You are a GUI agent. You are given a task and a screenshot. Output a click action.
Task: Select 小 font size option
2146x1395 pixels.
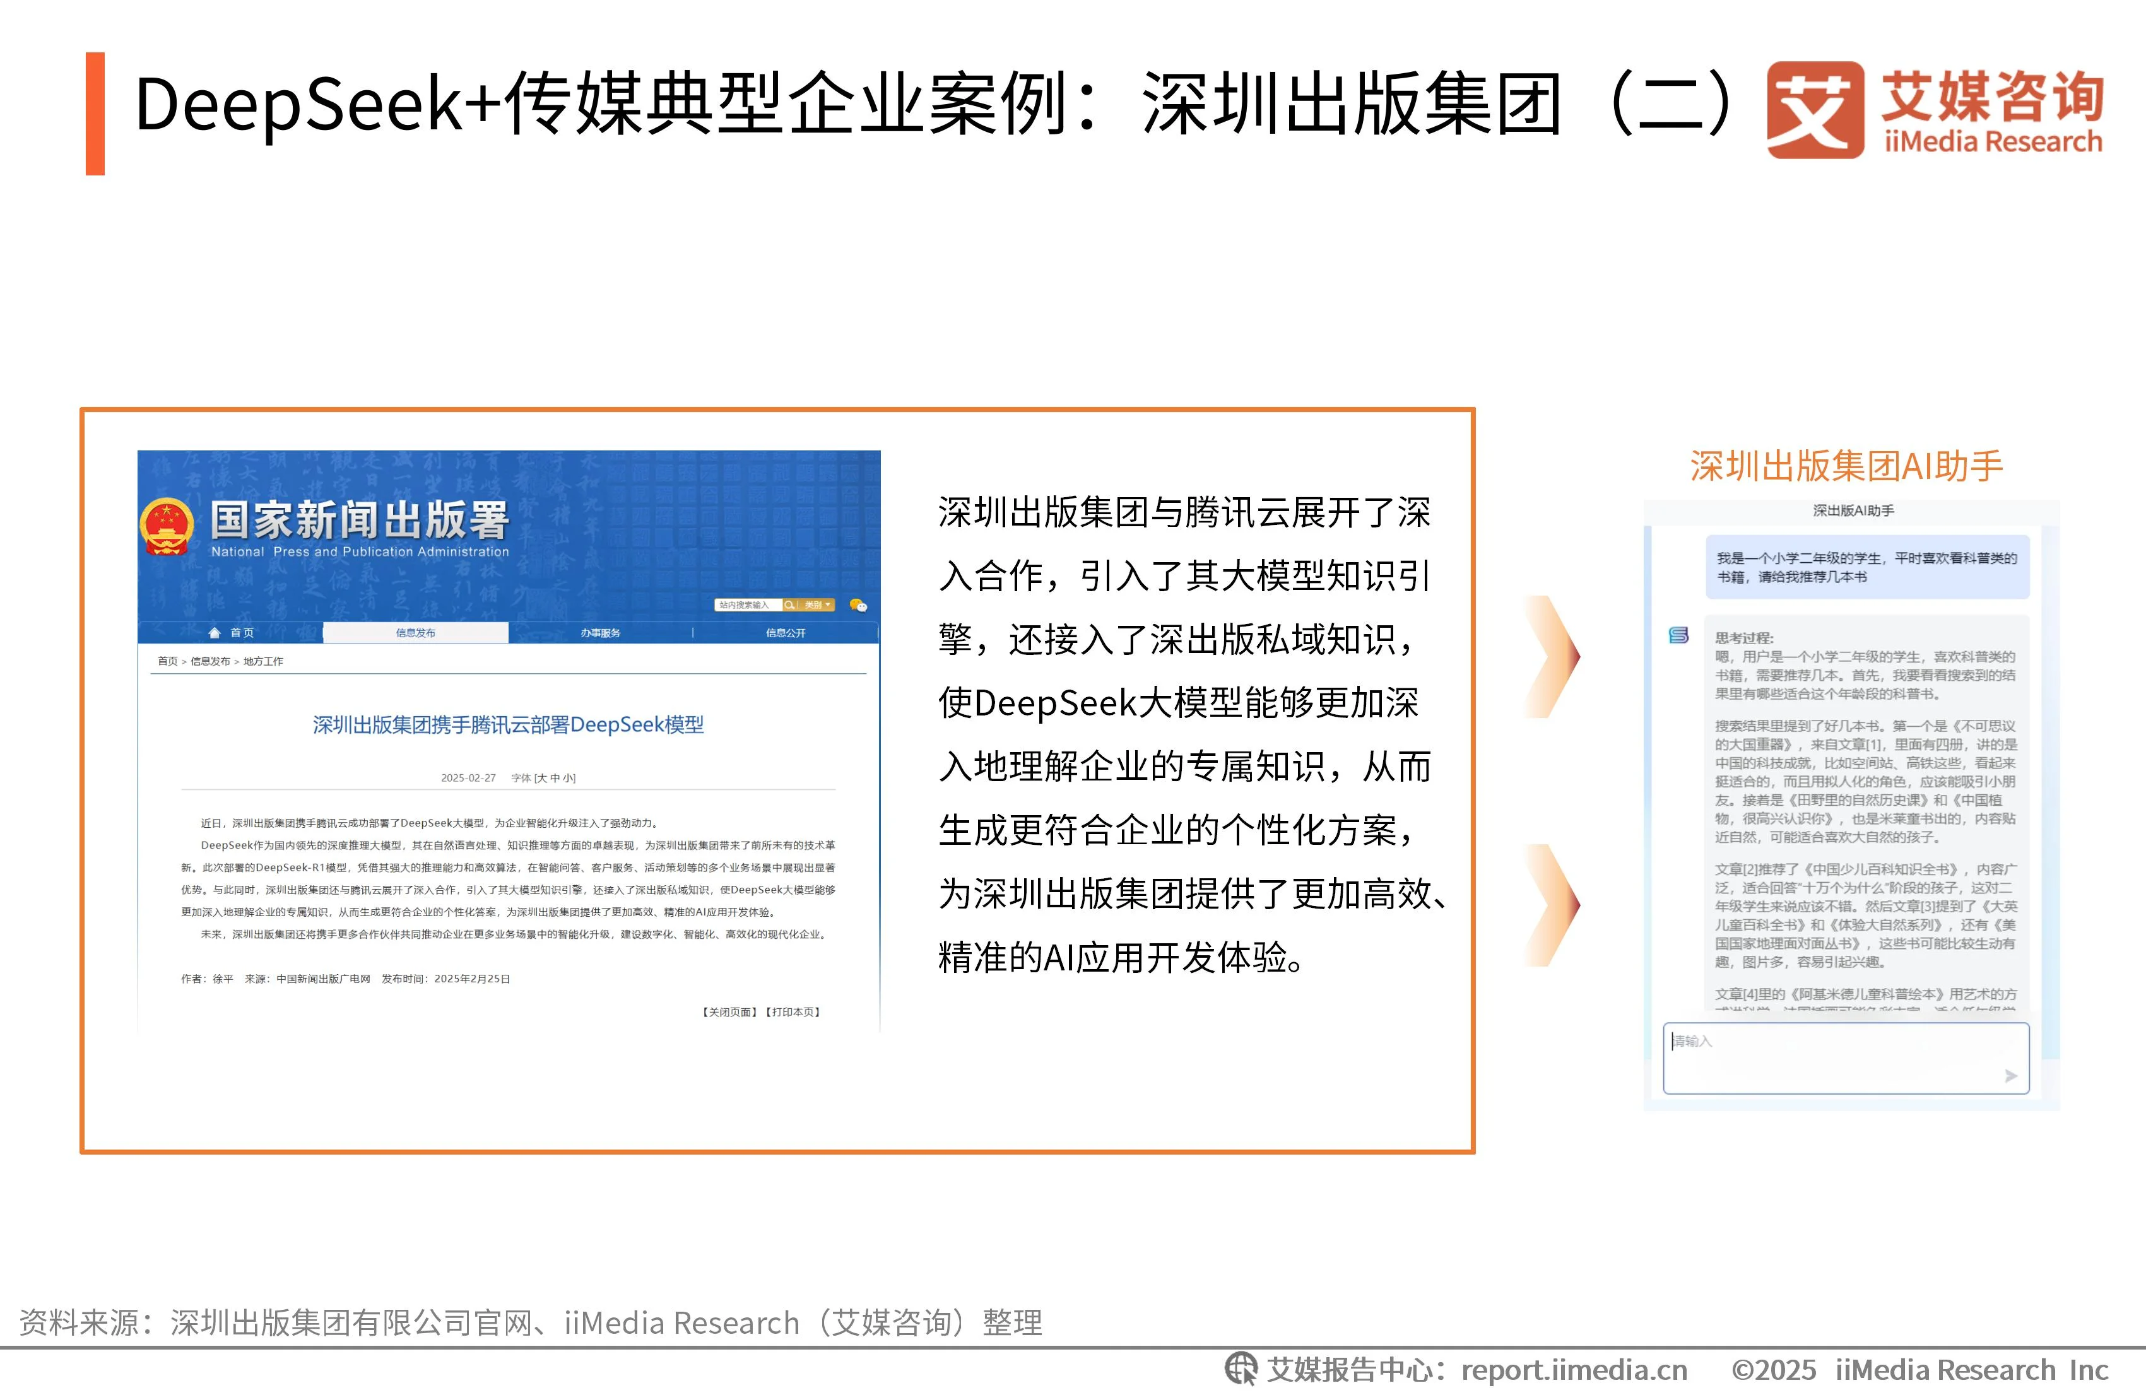(567, 777)
